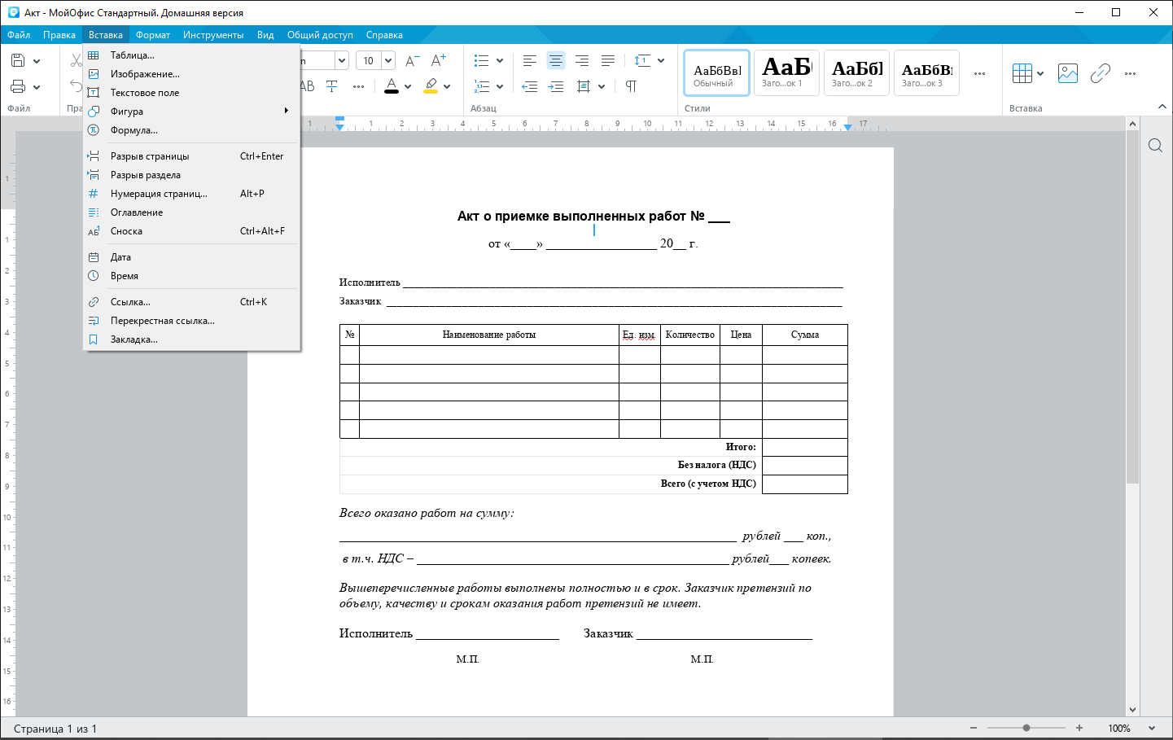Align text to the right
This screenshot has width=1173, height=740.
pyautogui.click(x=582, y=60)
